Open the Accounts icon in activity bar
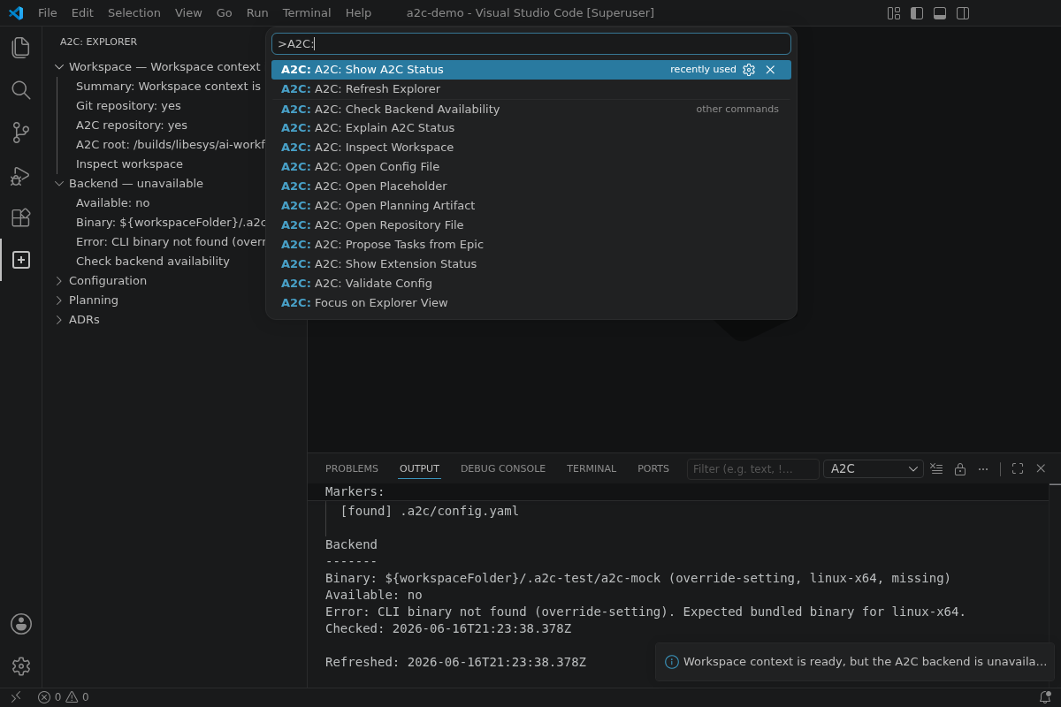The width and height of the screenshot is (1061, 707). pyautogui.click(x=20, y=624)
